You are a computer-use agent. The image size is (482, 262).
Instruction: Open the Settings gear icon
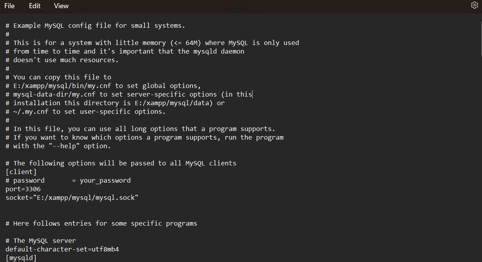[474, 5]
